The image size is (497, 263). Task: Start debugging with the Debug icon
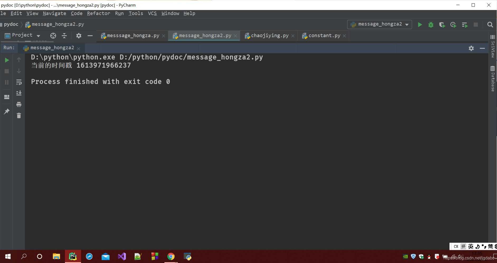431,24
